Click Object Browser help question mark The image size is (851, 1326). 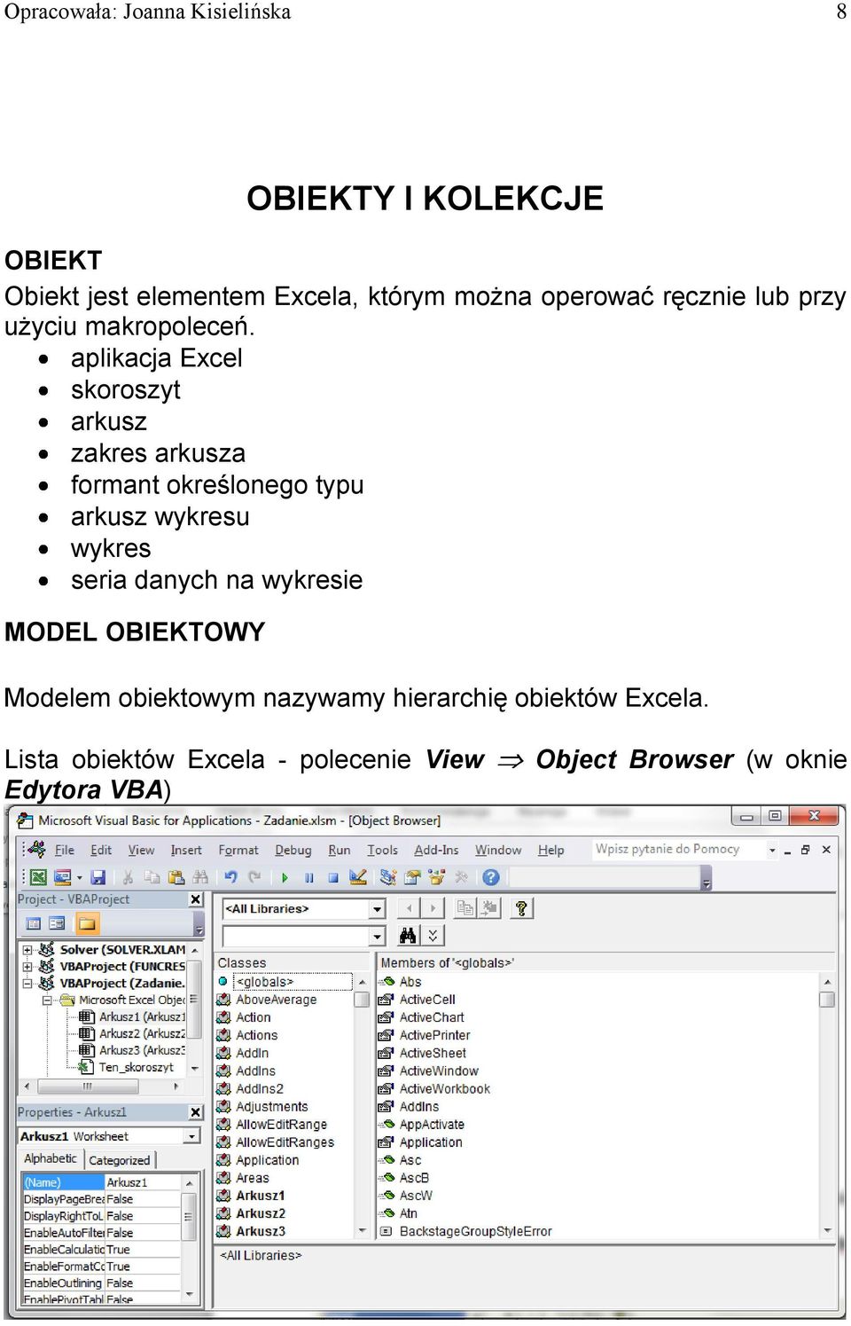coord(522,908)
